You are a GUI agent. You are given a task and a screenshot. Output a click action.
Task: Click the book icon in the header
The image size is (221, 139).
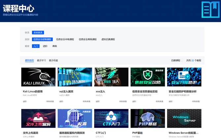click(210, 10)
